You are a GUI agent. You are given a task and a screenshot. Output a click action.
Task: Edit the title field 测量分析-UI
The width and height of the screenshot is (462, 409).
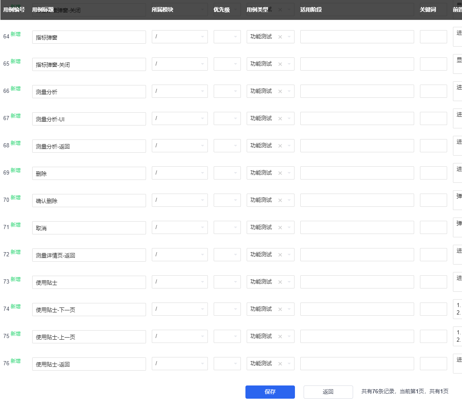coord(89,119)
